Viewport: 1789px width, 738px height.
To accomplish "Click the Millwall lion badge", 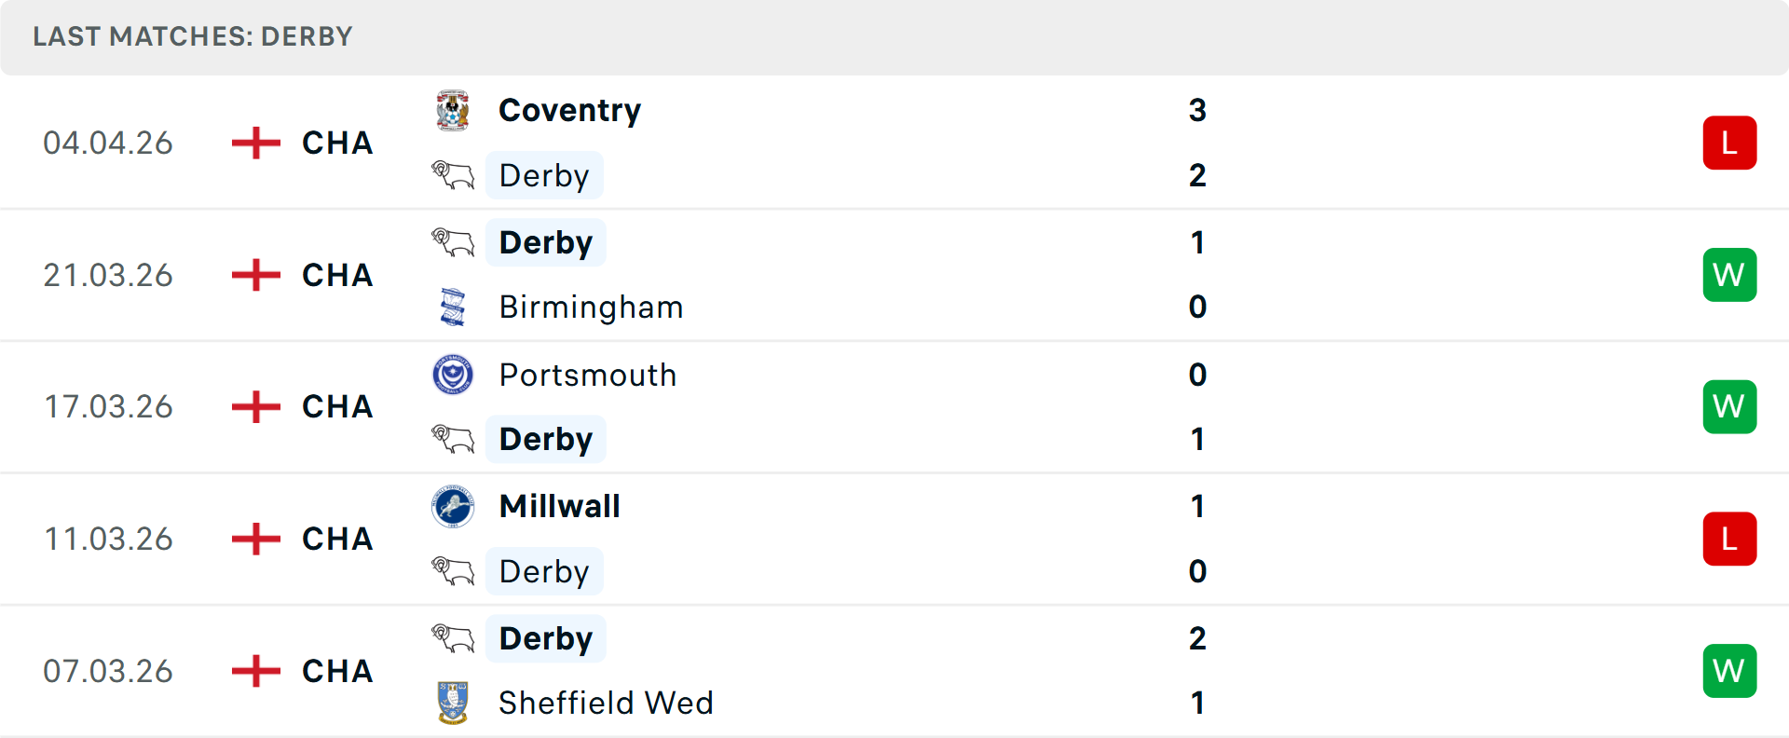I will 453,507.
